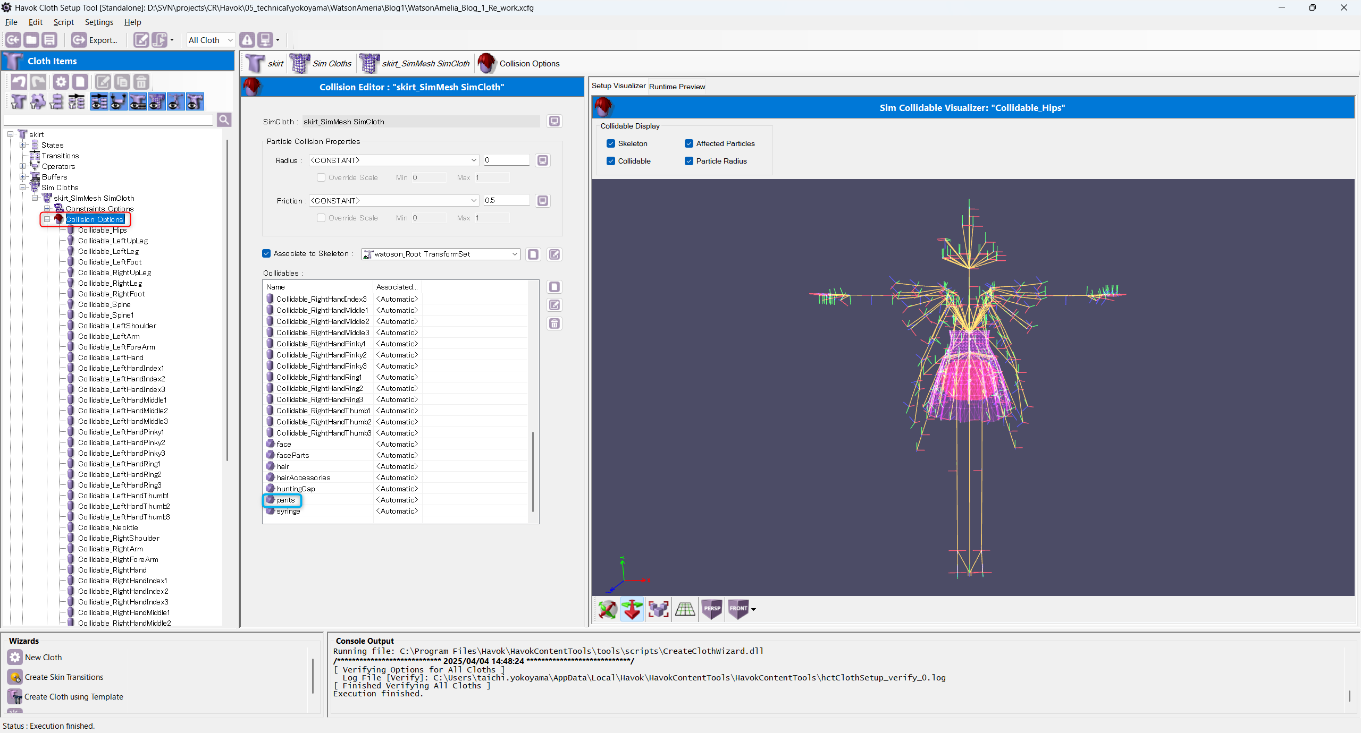
Task: Open the Settings menu
Action: point(99,22)
